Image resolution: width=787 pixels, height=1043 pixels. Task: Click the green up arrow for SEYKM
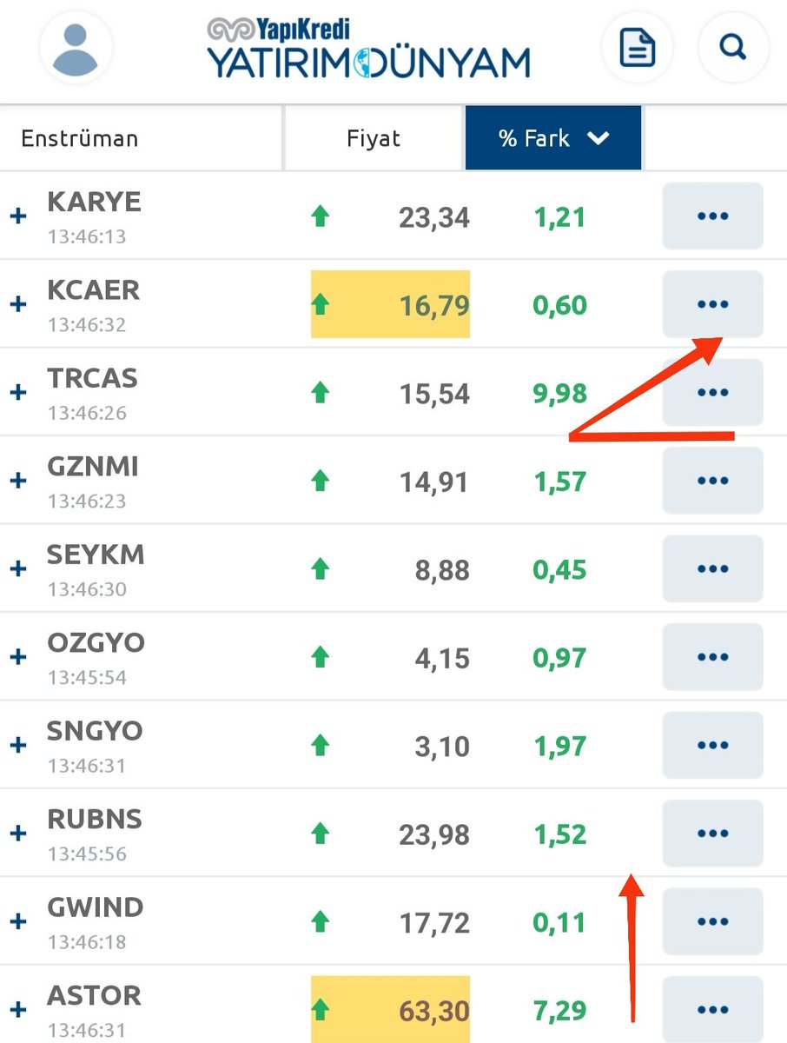321,569
